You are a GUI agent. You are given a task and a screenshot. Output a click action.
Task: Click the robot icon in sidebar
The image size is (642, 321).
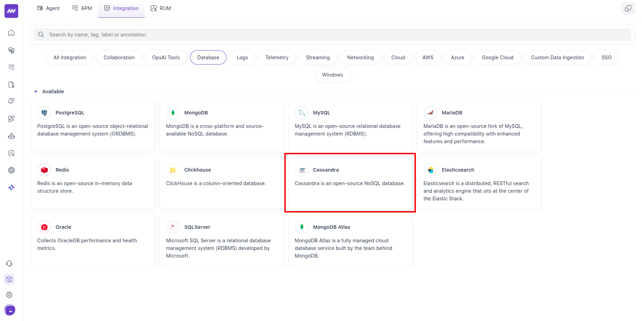tap(11, 136)
